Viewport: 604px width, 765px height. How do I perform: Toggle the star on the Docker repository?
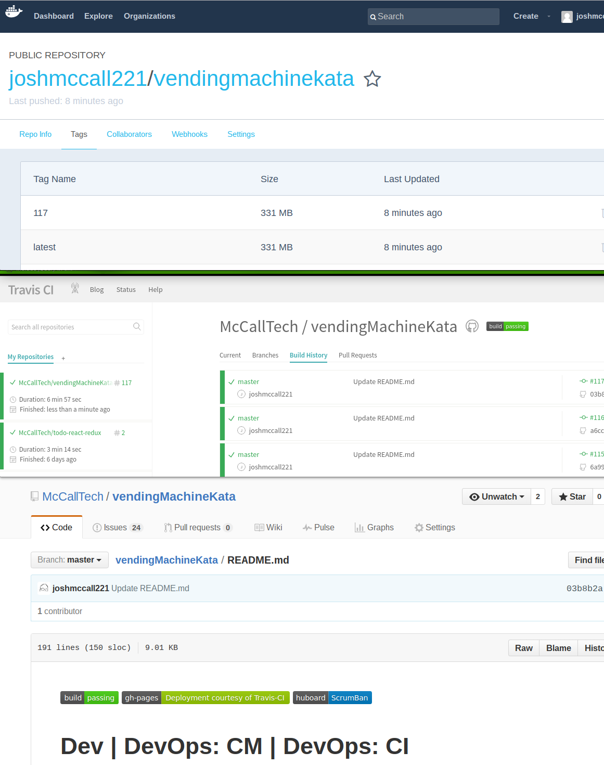point(372,79)
